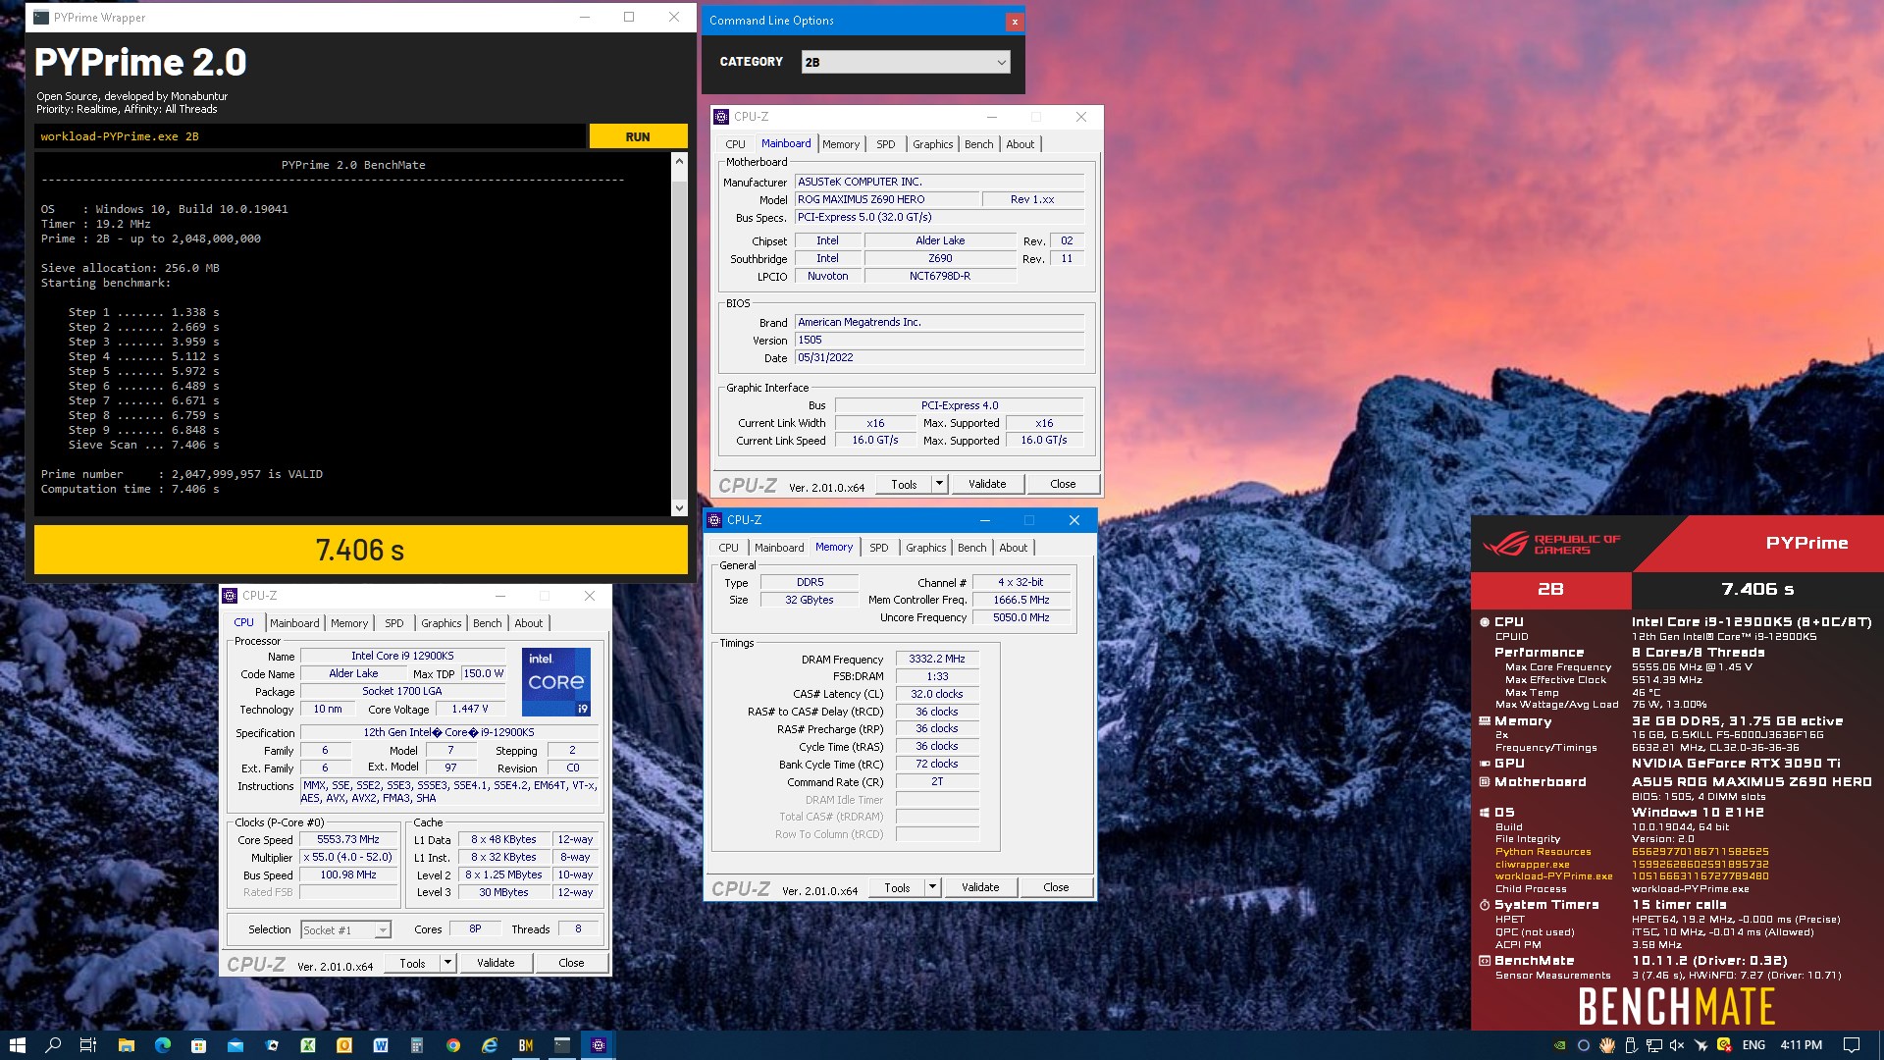This screenshot has width=1884, height=1060.
Task: Open Internet Explorer taskbar icon
Action: (x=490, y=1045)
